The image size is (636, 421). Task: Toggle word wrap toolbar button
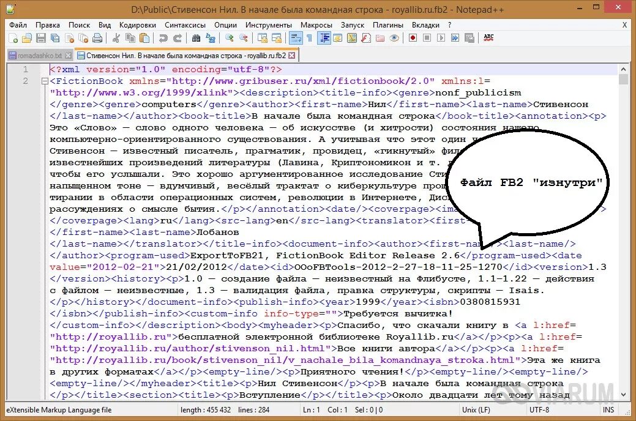pyautogui.click(x=296, y=38)
